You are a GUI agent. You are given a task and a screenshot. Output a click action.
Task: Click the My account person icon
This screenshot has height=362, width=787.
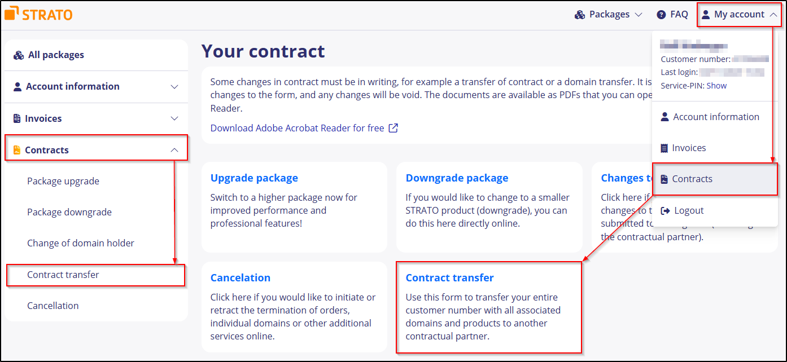(x=705, y=14)
